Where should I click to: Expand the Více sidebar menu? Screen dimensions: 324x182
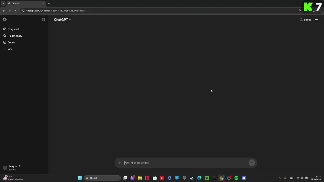[x=24, y=49]
